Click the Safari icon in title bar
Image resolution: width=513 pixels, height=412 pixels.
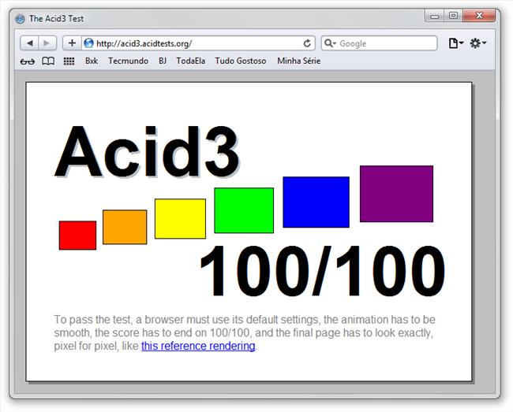tap(20, 19)
